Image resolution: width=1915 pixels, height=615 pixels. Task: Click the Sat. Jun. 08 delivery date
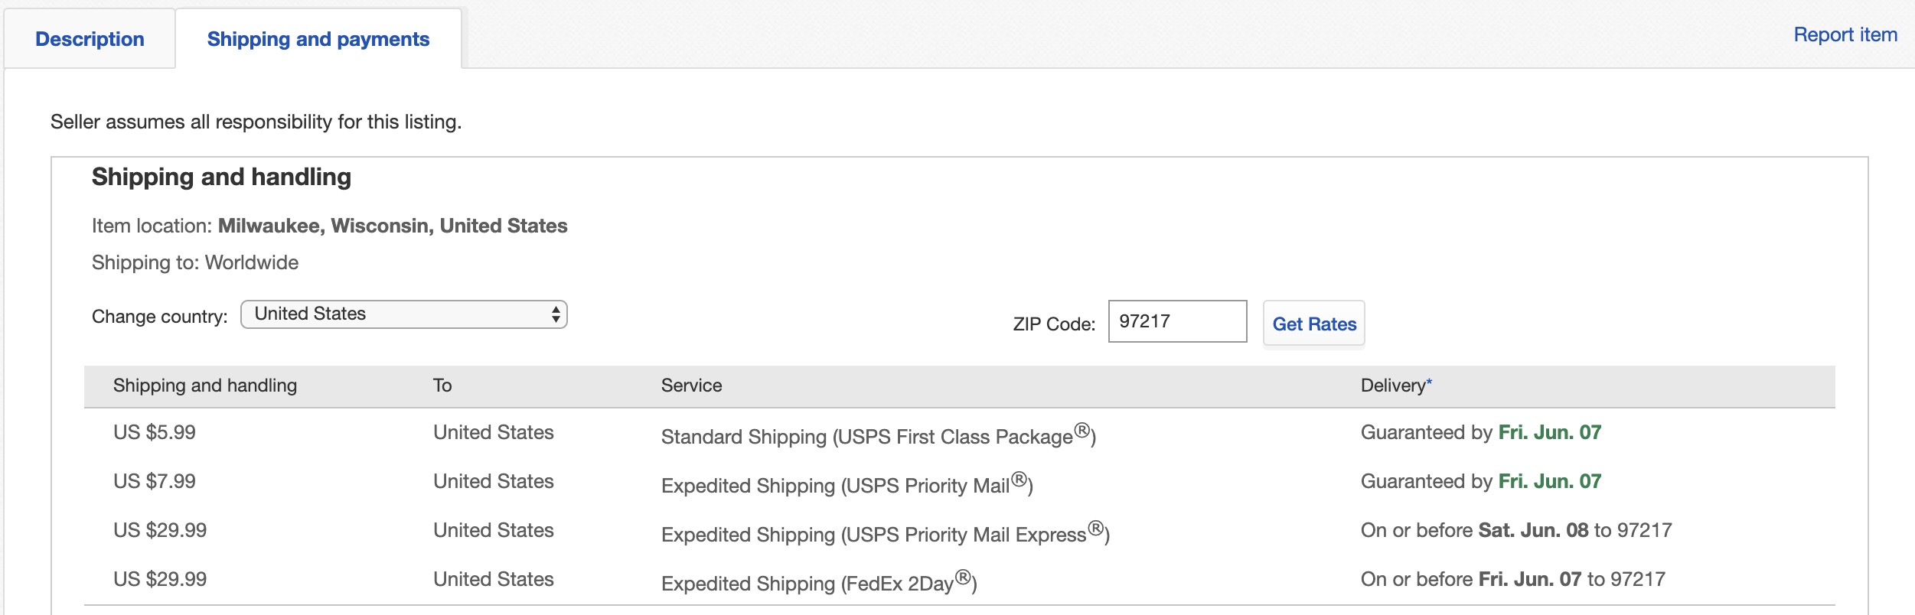click(1533, 530)
